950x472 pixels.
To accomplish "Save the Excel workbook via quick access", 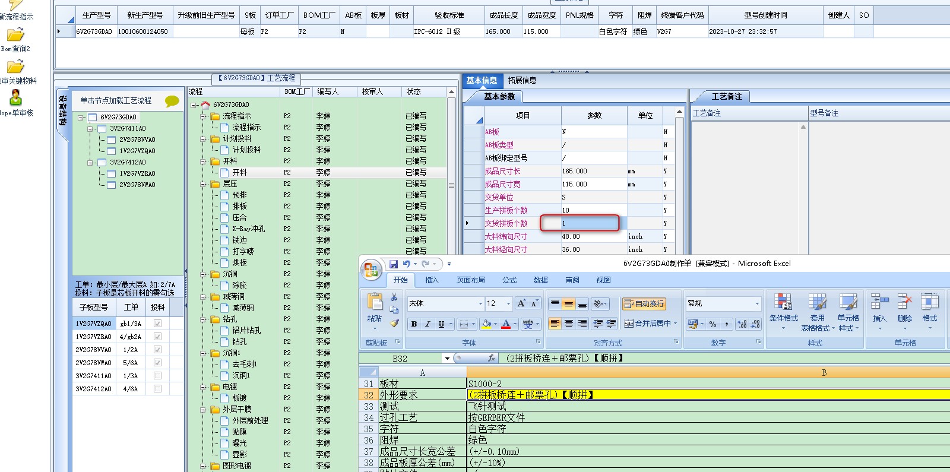I will click(394, 264).
